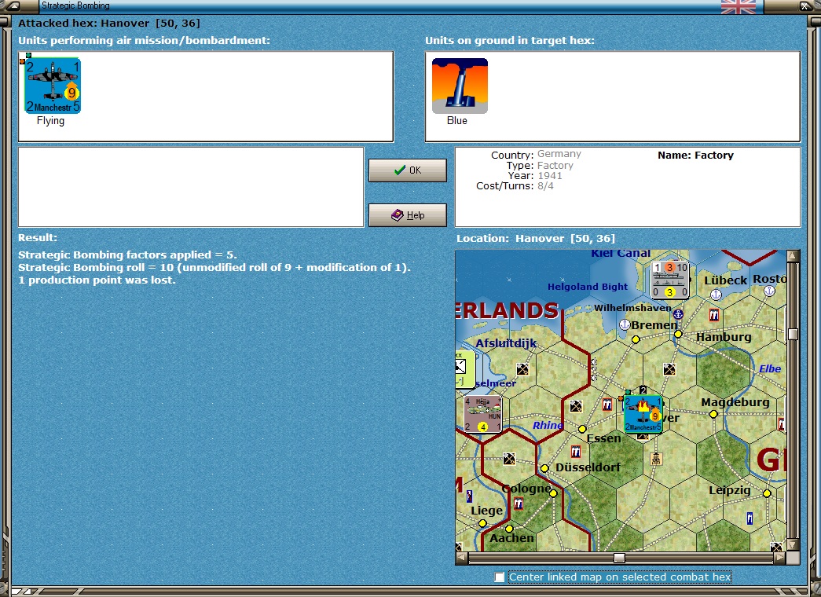Click the map's horizontal scrollbar right arrow
This screenshot has width=821, height=597.
(780, 558)
